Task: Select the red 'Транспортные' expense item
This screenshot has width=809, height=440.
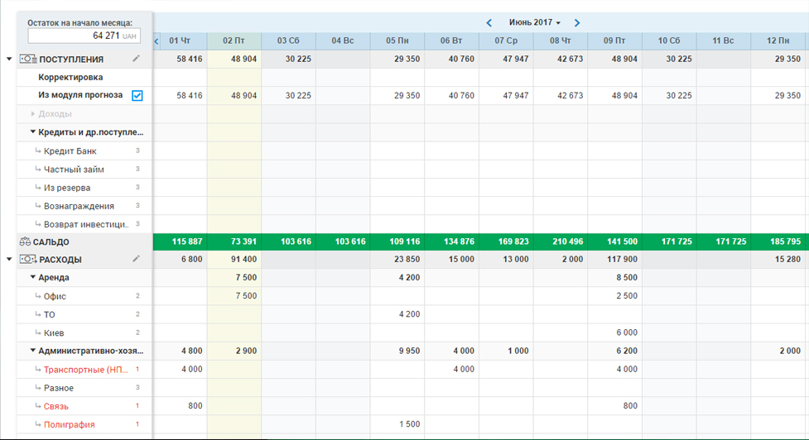Action: pos(85,370)
